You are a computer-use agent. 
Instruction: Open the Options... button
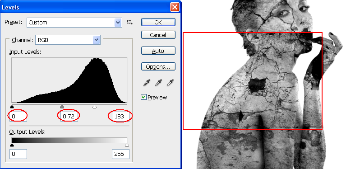tap(158, 67)
